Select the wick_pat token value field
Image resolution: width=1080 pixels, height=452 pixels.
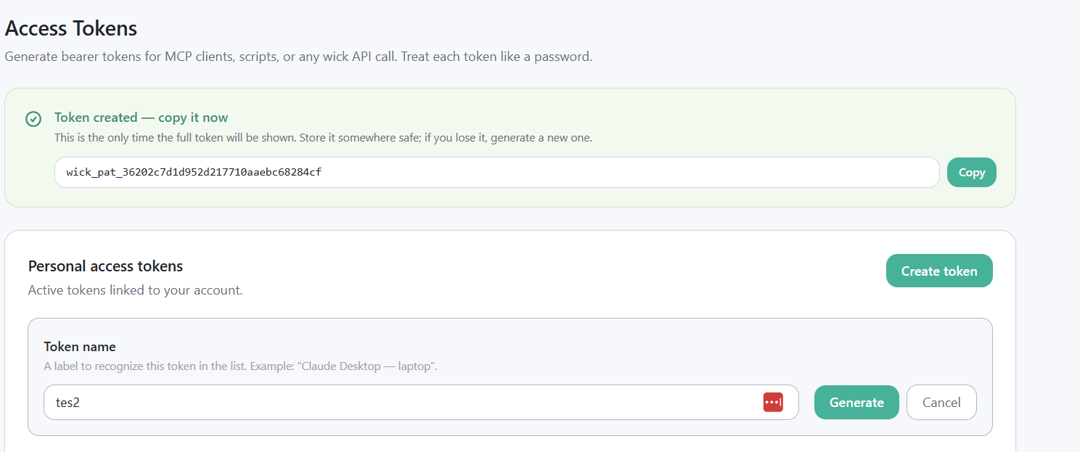coord(497,173)
